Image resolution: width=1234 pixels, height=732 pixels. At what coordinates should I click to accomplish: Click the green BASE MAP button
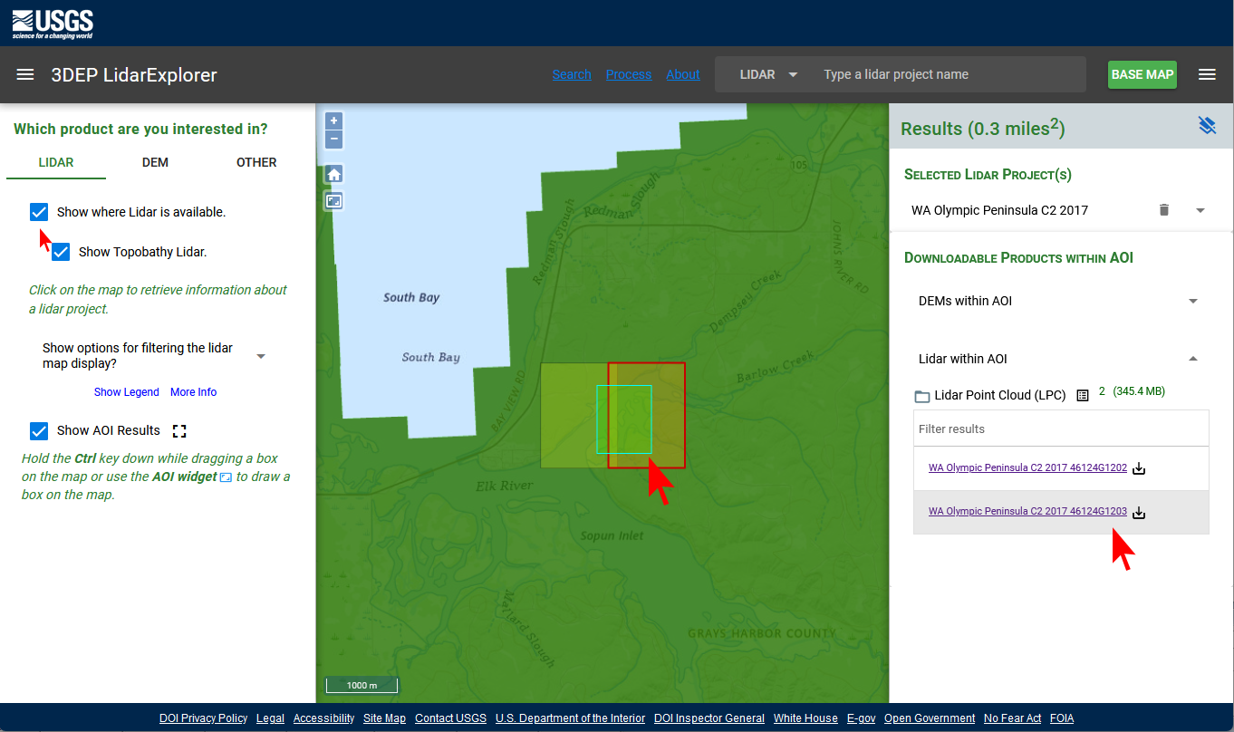pos(1142,74)
